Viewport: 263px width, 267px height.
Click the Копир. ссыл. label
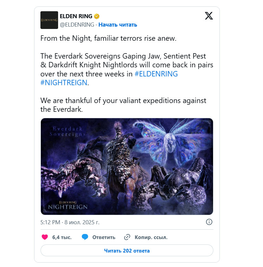151,237
